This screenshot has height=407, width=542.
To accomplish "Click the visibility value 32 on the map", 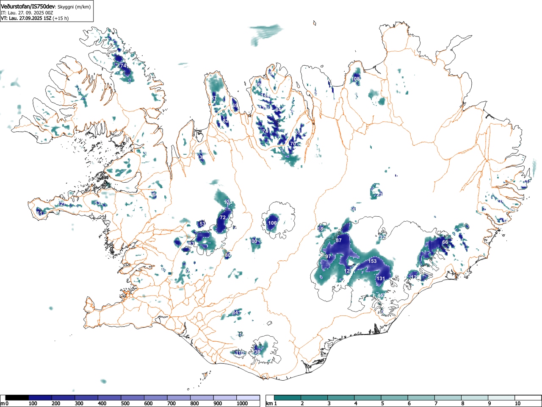I will pos(382,237).
